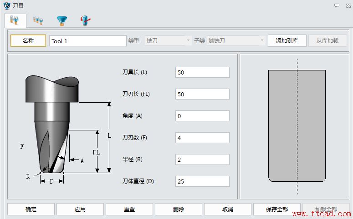The width and height of the screenshot is (353, 219).
Task: Select the single tool tab icon
Action: click(x=15, y=20)
